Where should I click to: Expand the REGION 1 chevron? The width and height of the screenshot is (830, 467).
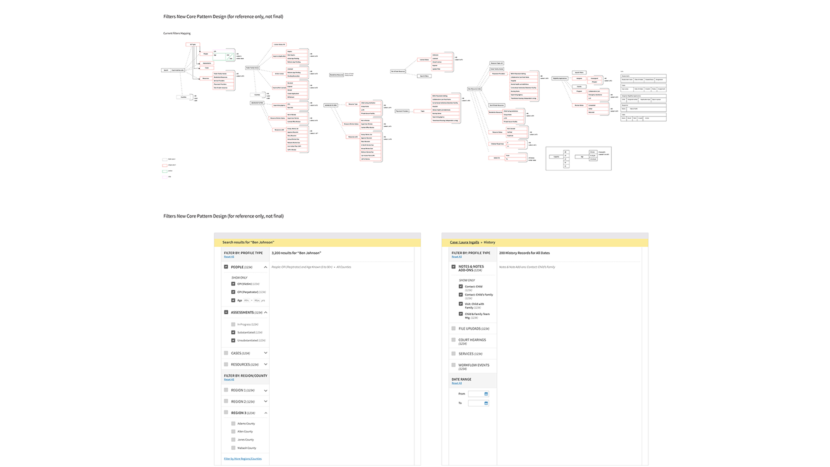click(x=265, y=390)
